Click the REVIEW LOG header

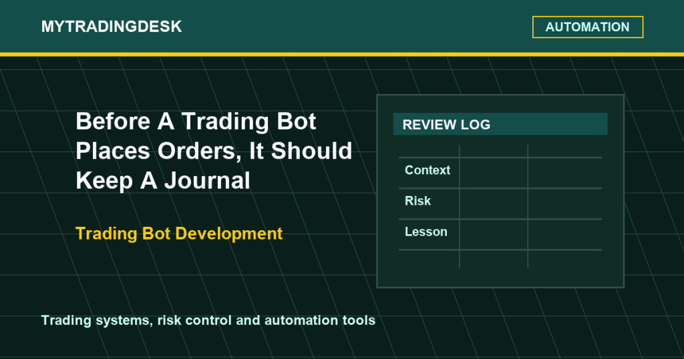500,124
